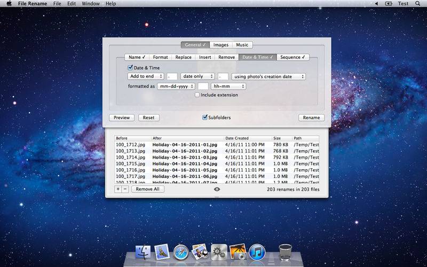Sort by the After column header
Image resolution: width=427 pixels, height=267 pixels.
pos(187,138)
